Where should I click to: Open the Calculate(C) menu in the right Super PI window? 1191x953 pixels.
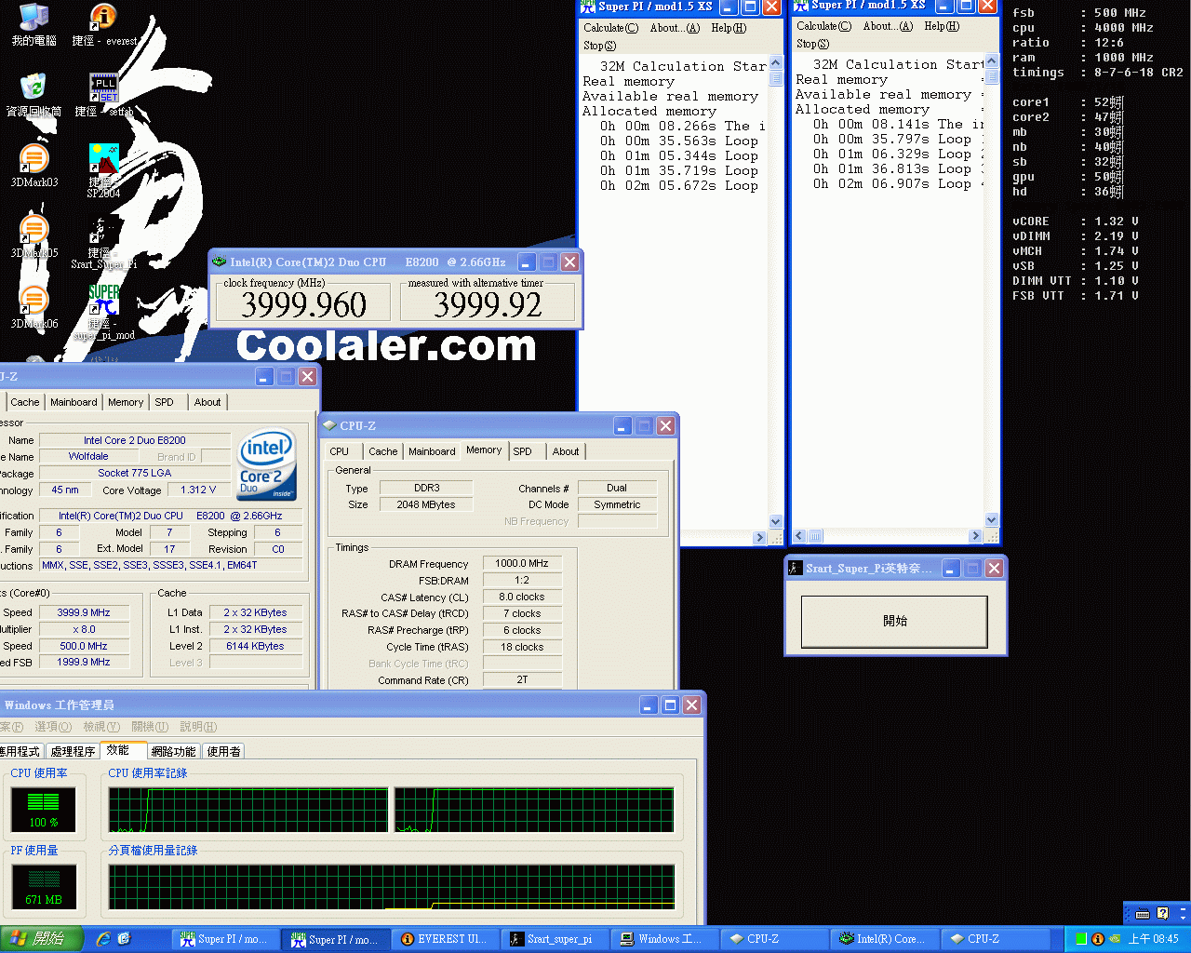[823, 26]
